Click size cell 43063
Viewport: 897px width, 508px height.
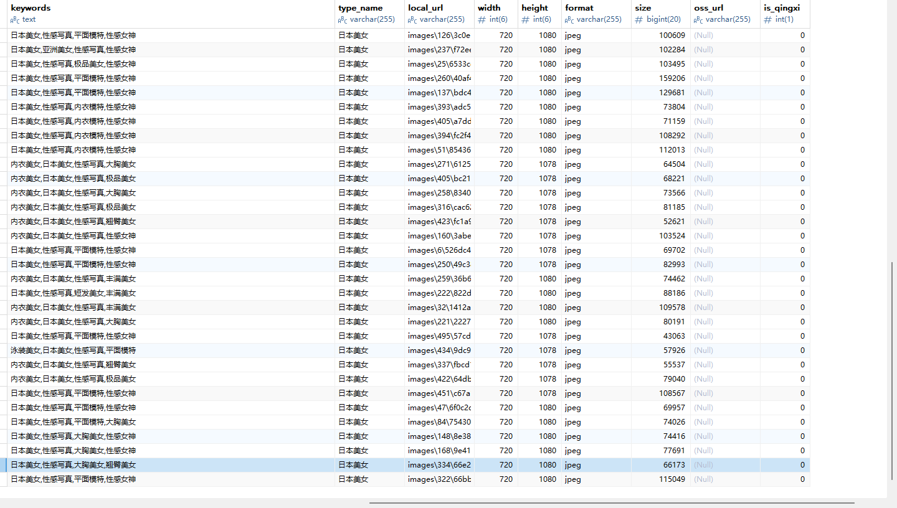pos(661,336)
